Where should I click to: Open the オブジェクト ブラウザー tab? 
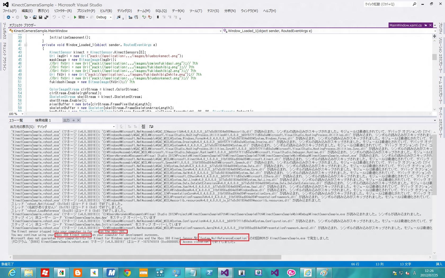point(23,25)
